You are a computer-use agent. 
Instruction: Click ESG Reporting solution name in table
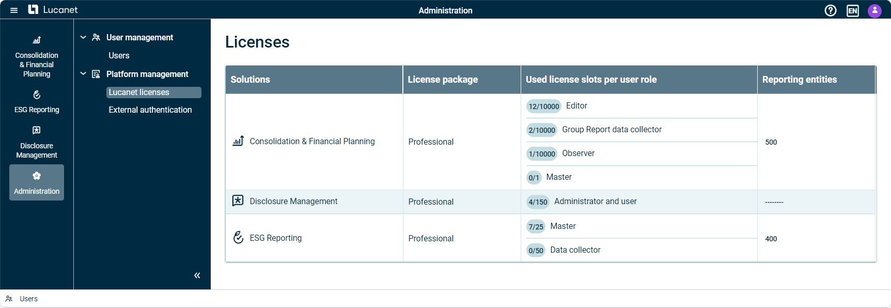275,238
